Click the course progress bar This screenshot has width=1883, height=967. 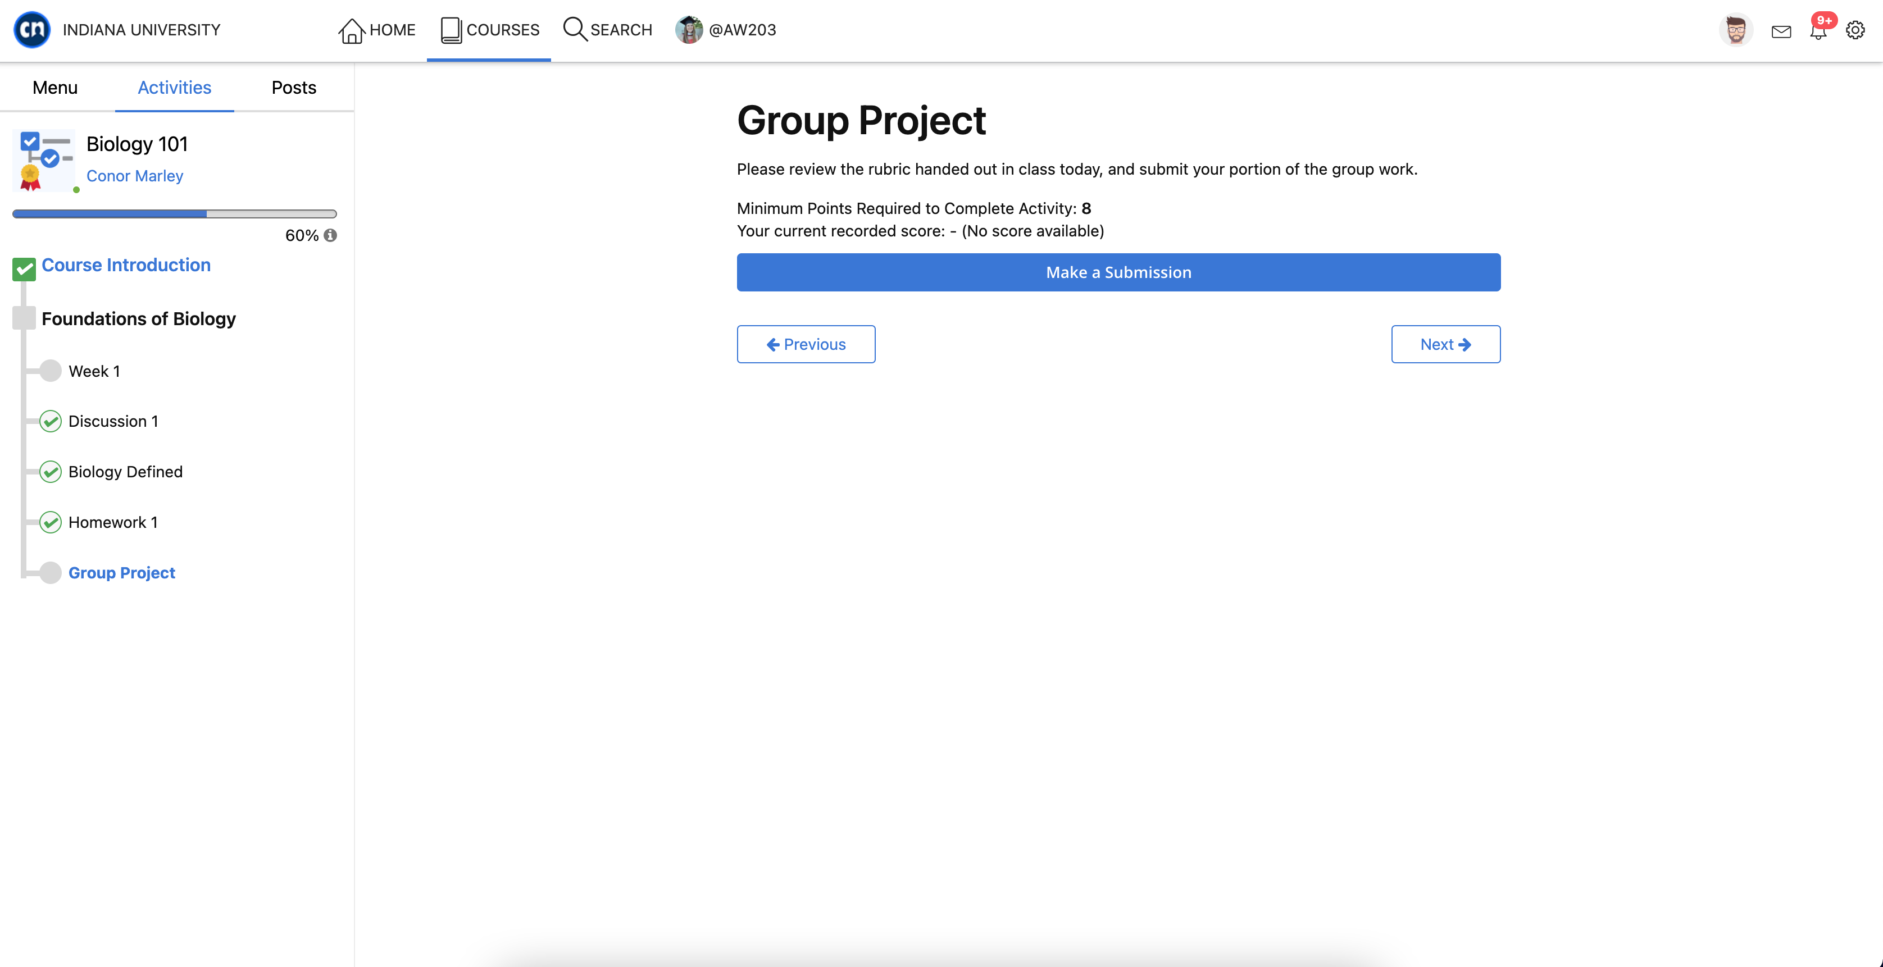[175, 213]
